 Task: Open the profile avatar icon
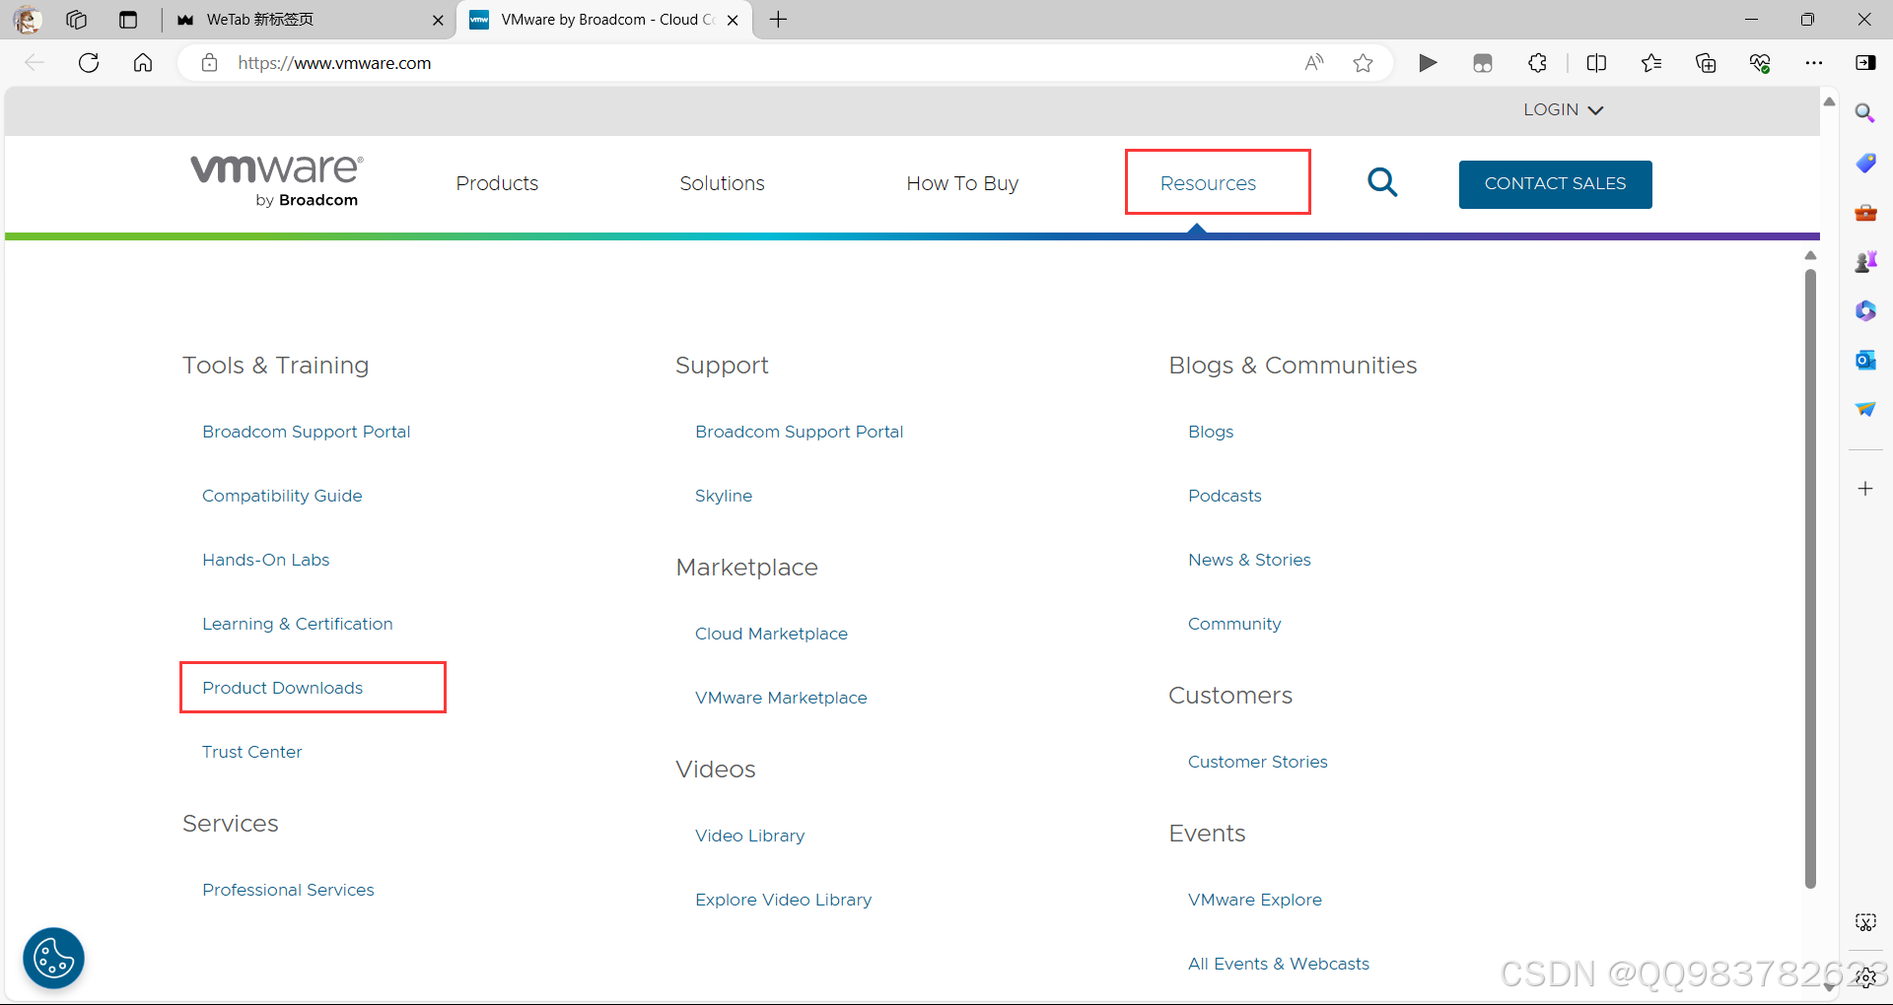pyautogui.click(x=28, y=20)
